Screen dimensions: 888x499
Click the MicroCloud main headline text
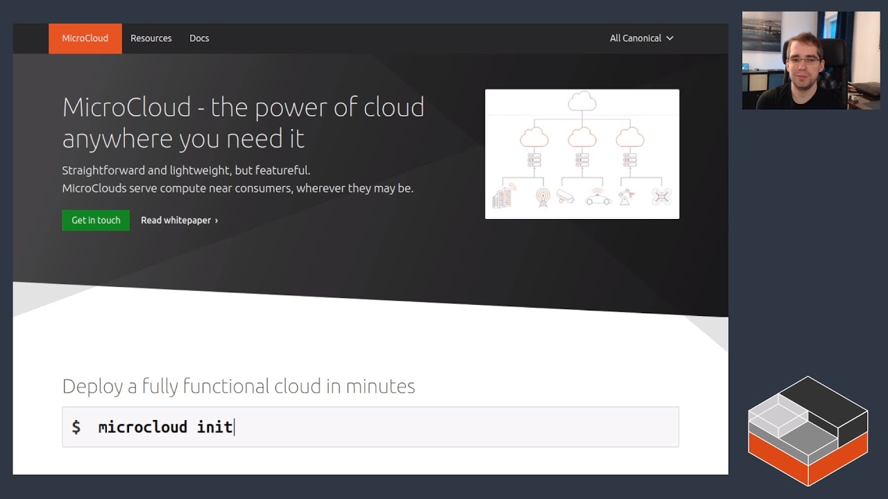pyautogui.click(x=243, y=123)
